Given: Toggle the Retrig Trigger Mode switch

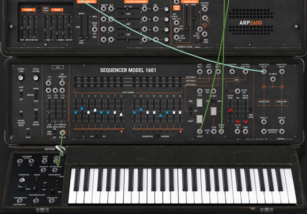Looking at the screenshot, I should pyautogui.click(x=21, y=116).
